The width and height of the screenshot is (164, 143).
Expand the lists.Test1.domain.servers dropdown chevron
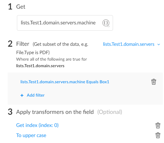click(x=159, y=45)
